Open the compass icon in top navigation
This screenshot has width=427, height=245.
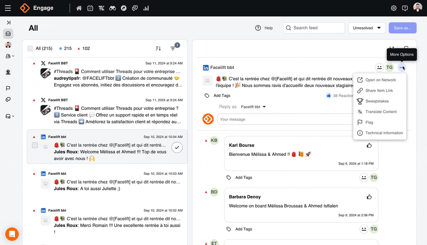coord(124,8)
